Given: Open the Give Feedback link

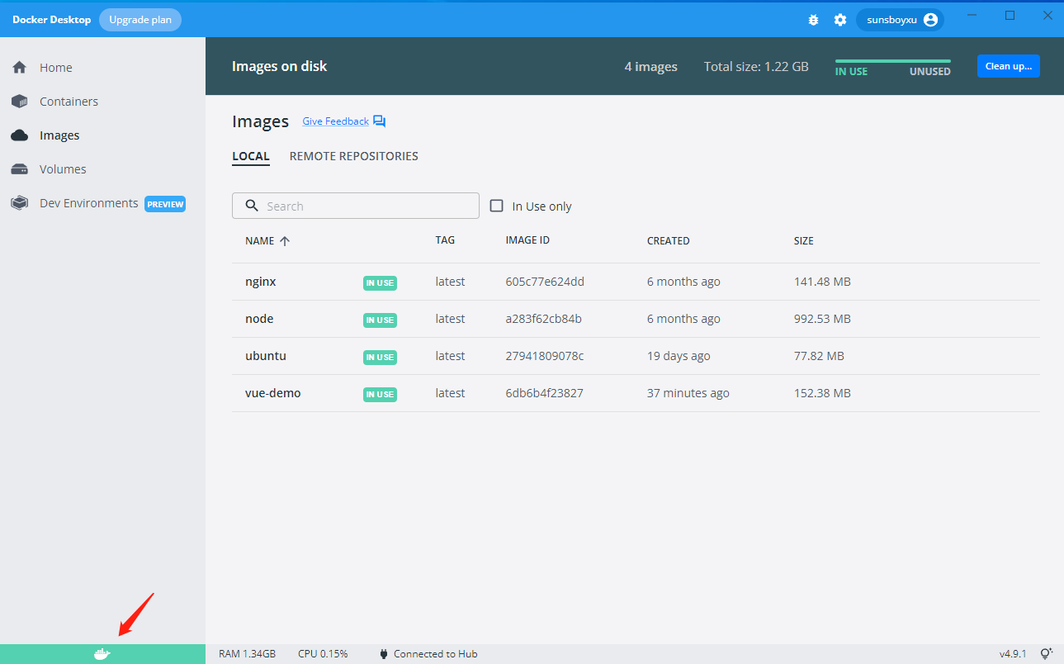Looking at the screenshot, I should point(334,121).
